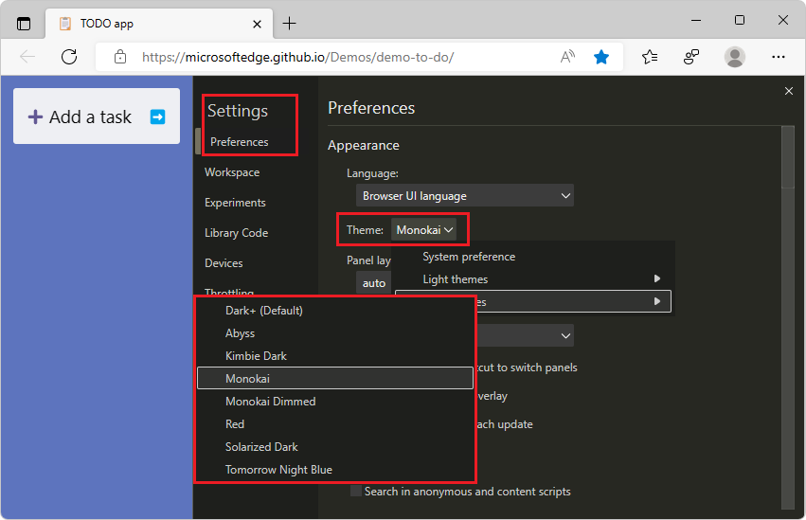The width and height of the screenshot is (806, 520).
Task: Expand submenu arrow of highlighted Dark themes
Action: [657, 301]
